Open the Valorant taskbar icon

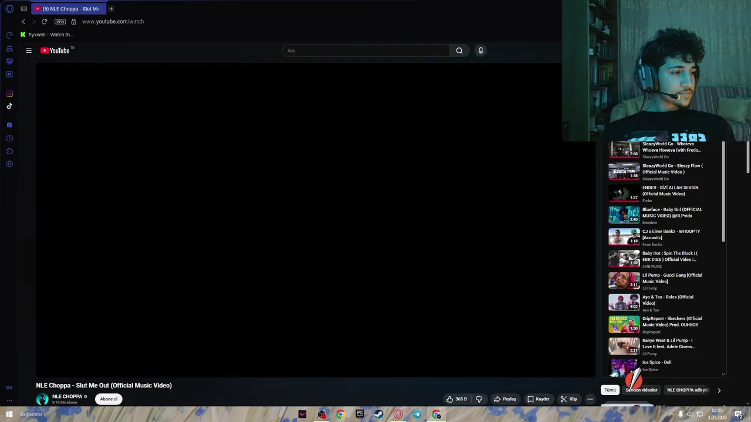coord(302,414)
